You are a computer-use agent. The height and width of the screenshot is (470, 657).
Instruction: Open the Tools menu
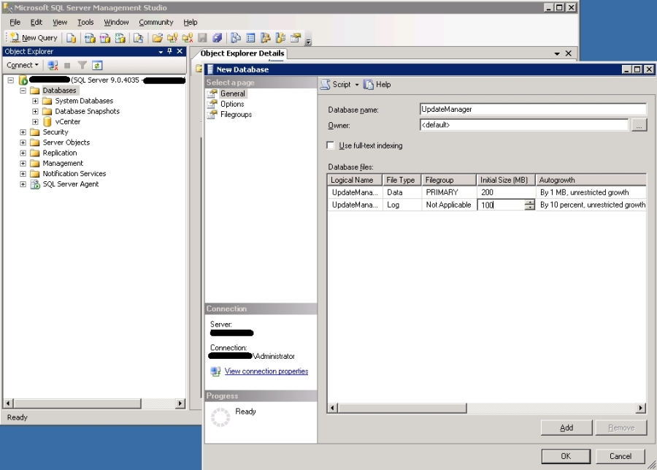point(85,22)
